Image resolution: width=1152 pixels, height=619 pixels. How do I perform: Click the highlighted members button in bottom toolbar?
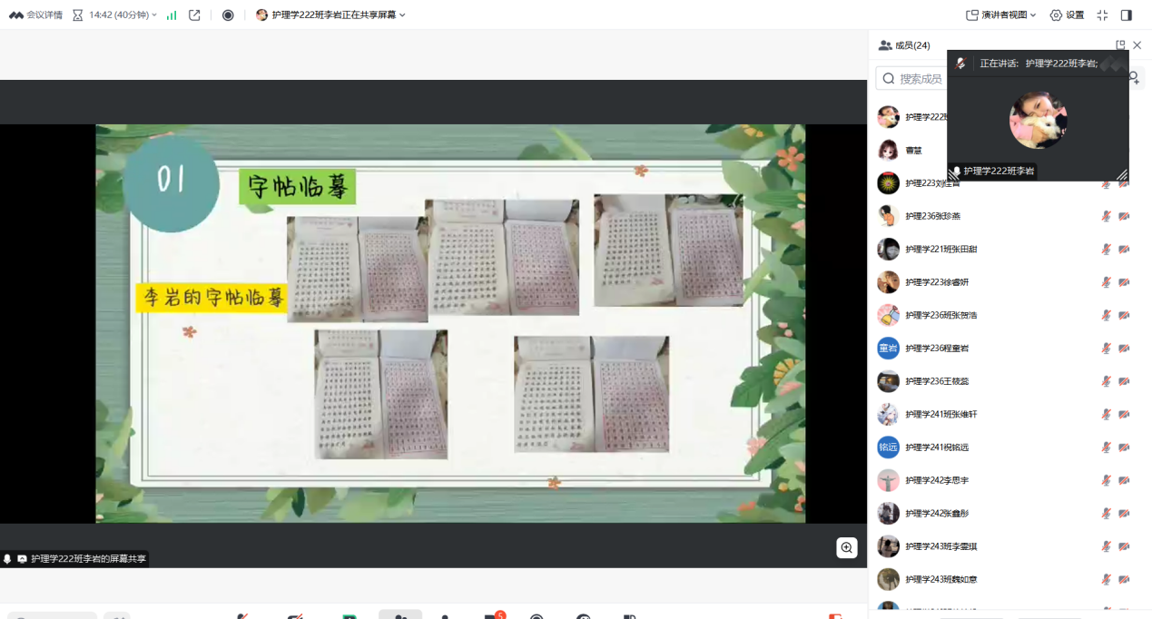[x=400, y=615]
